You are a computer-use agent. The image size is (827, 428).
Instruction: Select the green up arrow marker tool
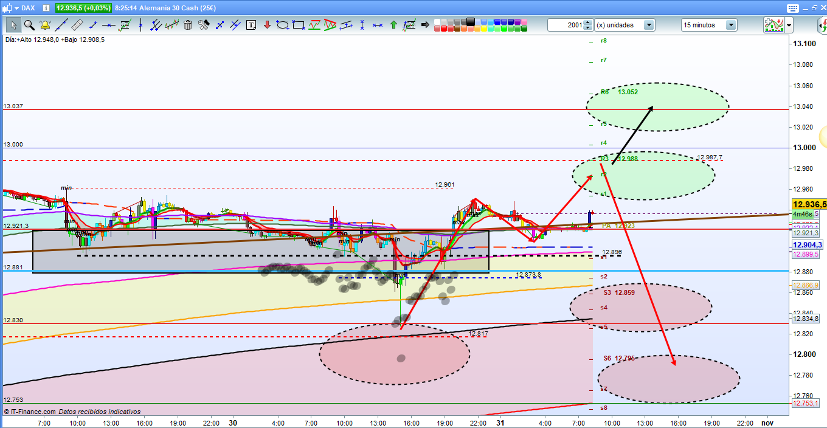point(393,25)
